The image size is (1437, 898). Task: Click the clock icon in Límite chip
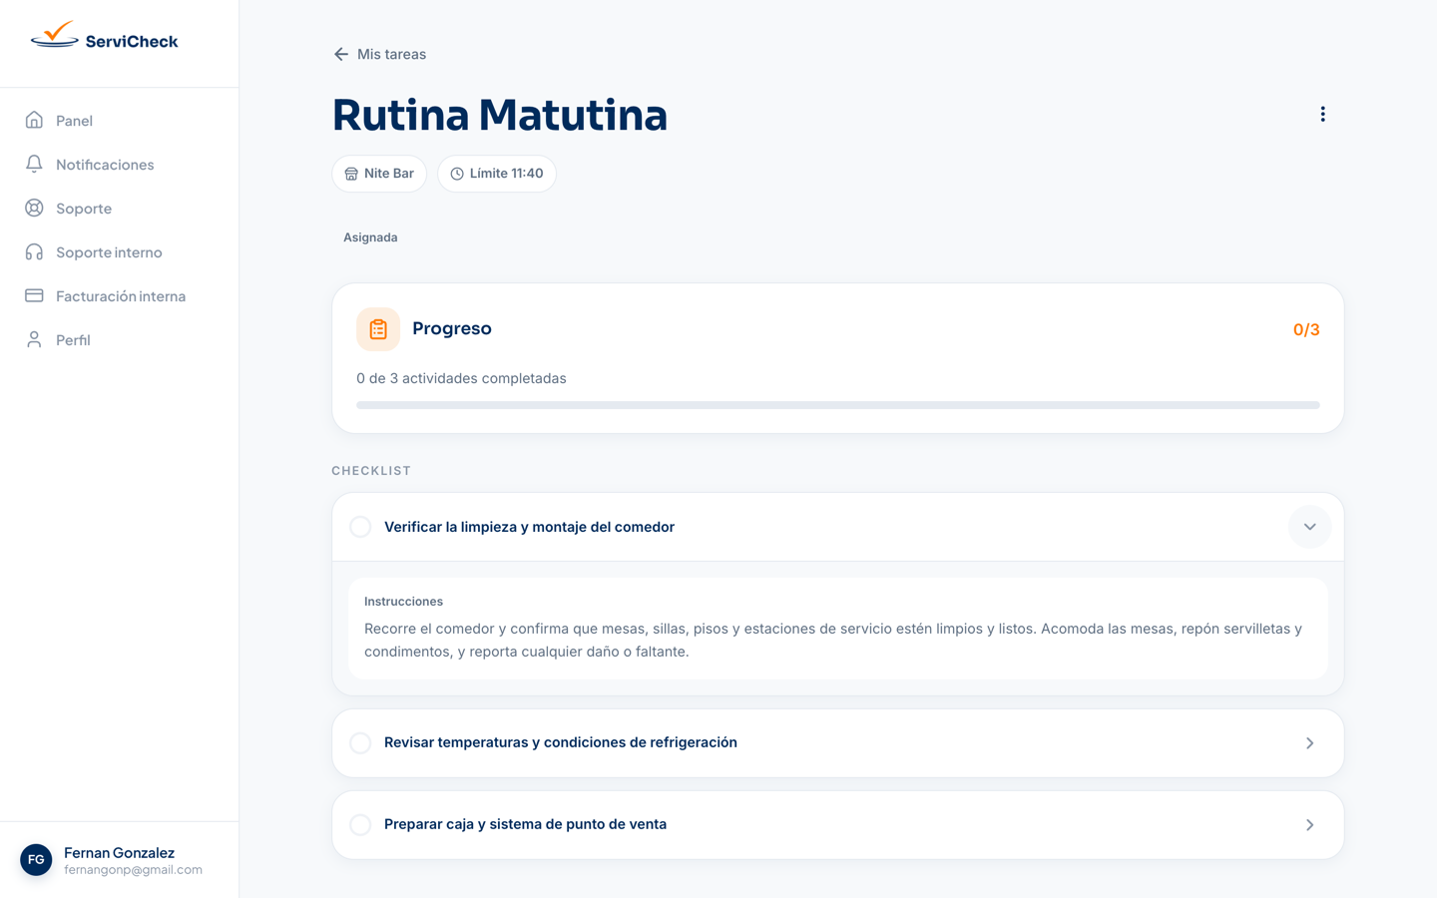click(457, 174)
